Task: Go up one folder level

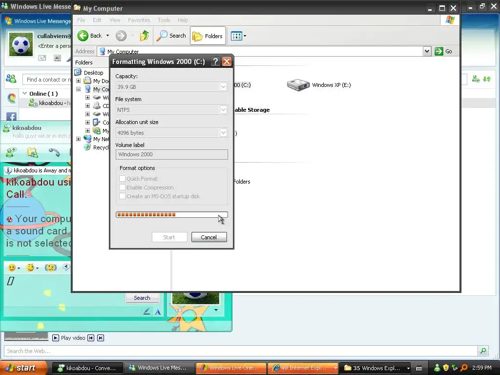Action: 145,36
